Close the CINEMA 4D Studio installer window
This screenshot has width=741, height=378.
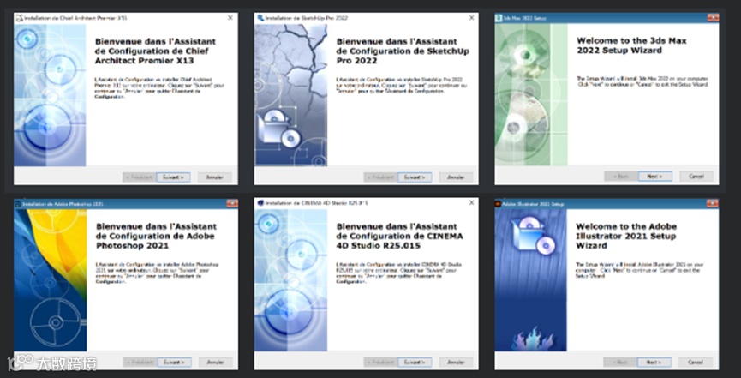471,202
